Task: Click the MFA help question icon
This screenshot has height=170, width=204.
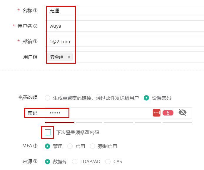Action: coord(35,146)
